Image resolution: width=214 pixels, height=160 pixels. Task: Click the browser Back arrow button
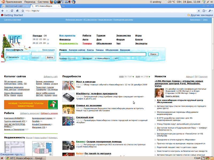point(2,11)
